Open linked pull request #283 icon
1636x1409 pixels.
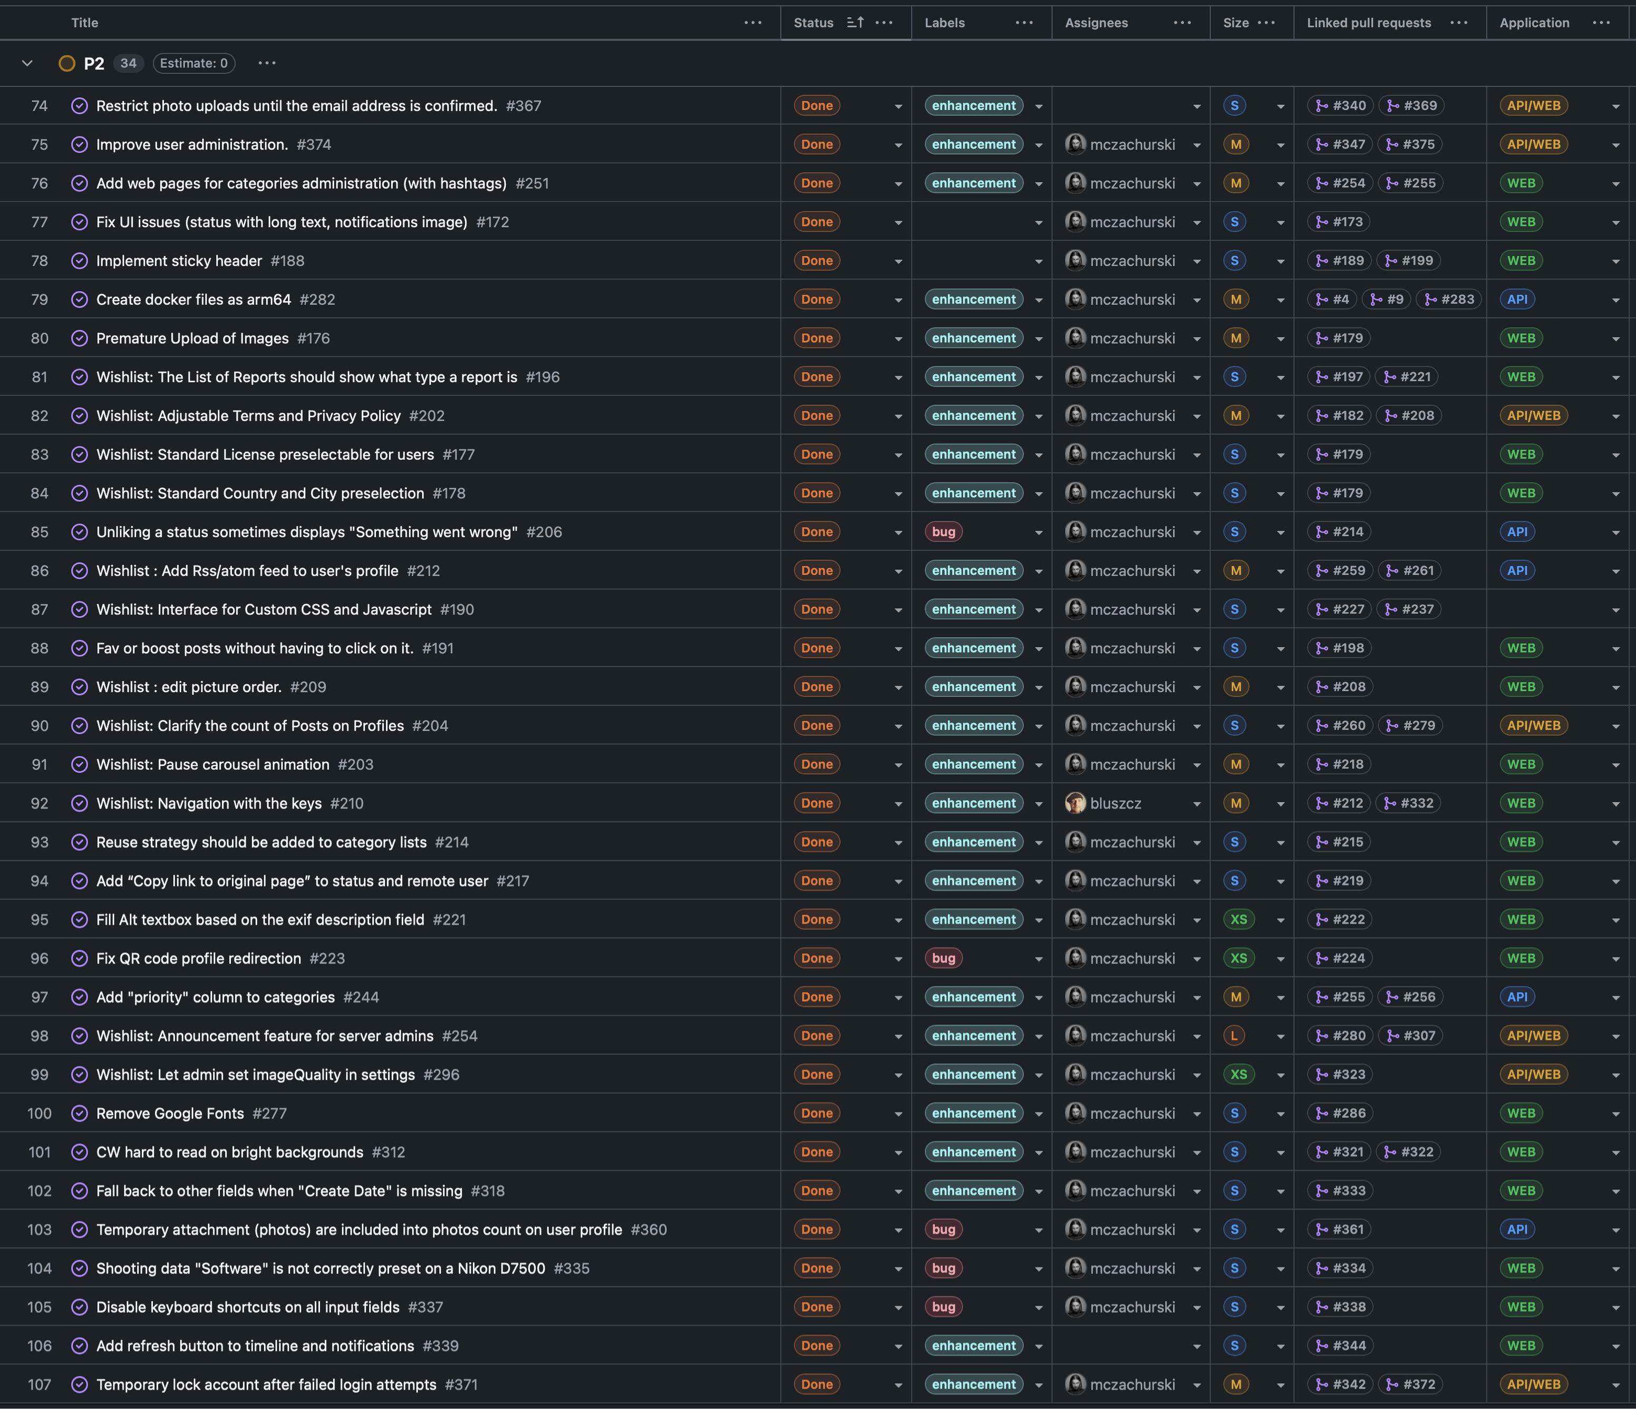coord(1431,300)
